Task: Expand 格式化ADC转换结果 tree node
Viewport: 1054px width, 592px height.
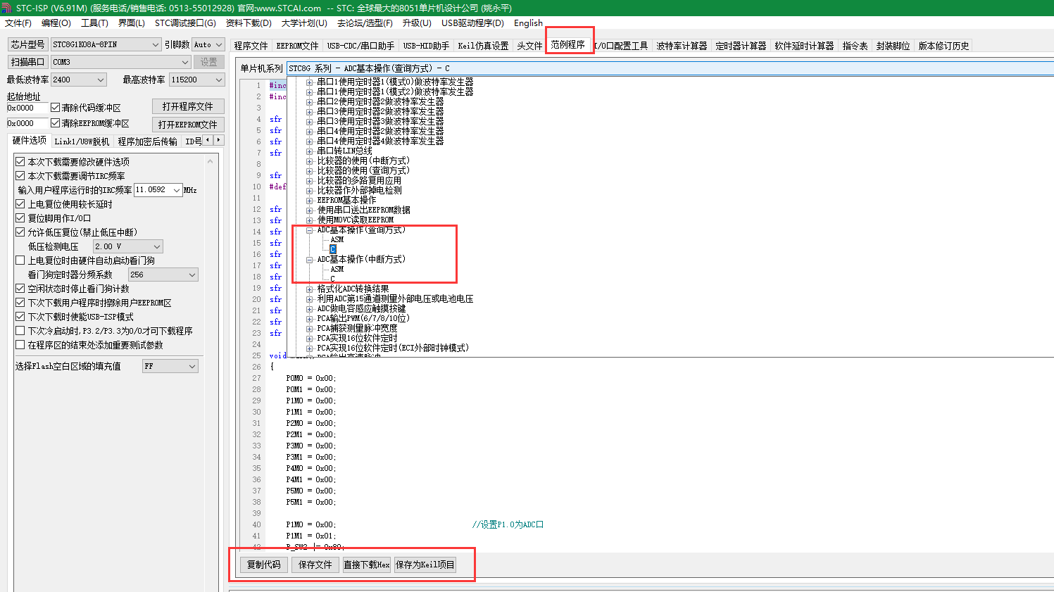Action: coord(310,289)
